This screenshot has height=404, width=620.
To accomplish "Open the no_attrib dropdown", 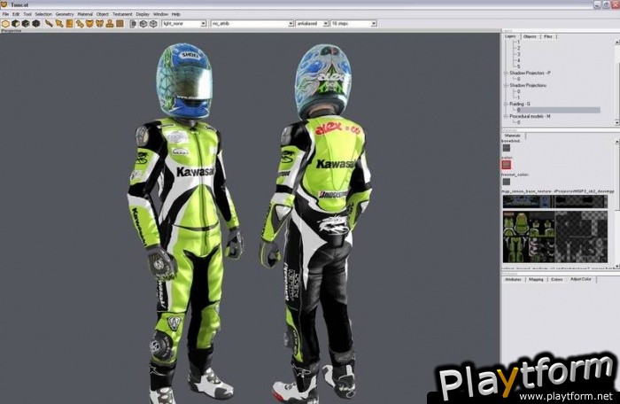I will pyautogui.click(x=252, y=24).
